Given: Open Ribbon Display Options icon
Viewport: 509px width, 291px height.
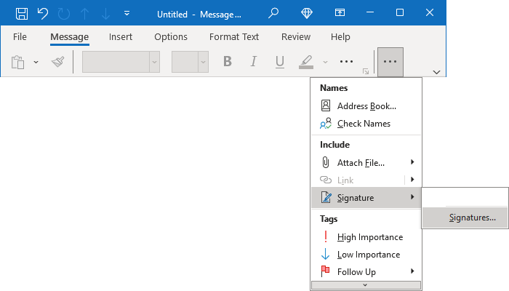Looking at the screenshot, I should (340, 12).
